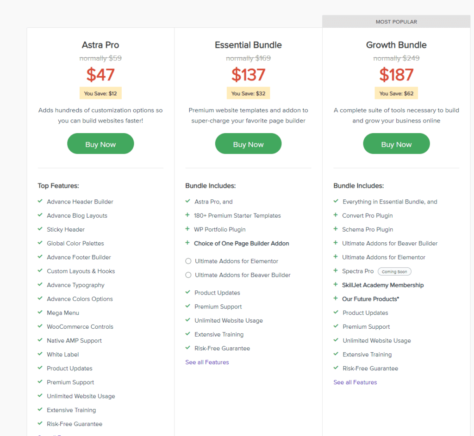Image resolution: width=474 pixels, height=436 pixels.
Task: Click plus icon beside Schema Pro Plugin
Action: tap(336, 229)
